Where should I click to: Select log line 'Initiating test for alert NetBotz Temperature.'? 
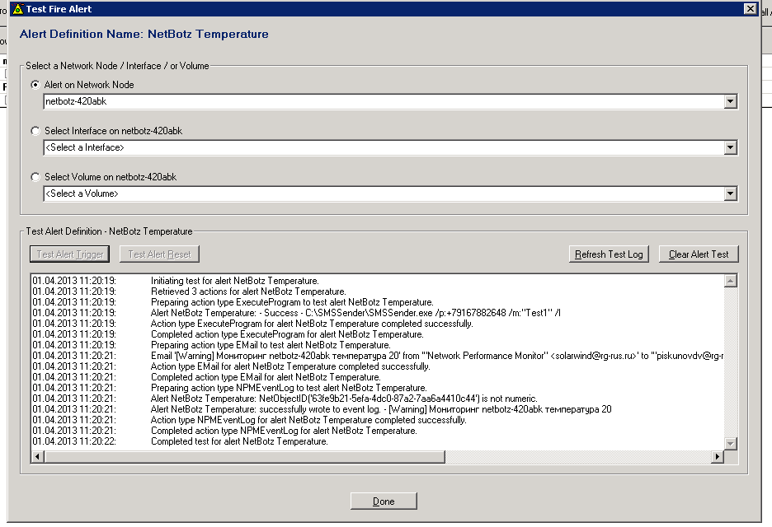[x=235, y=281]
